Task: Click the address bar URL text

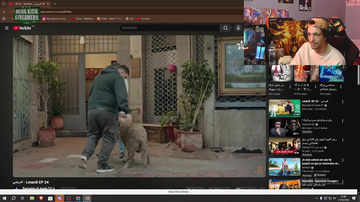Action: pyautogui.click(x=56, y=12)
